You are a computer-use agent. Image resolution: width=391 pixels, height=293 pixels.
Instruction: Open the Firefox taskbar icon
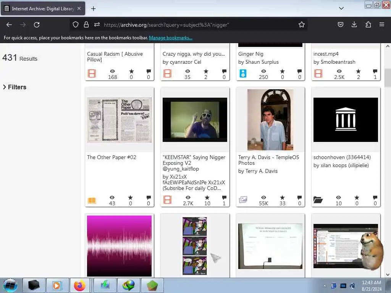[80, 285]
